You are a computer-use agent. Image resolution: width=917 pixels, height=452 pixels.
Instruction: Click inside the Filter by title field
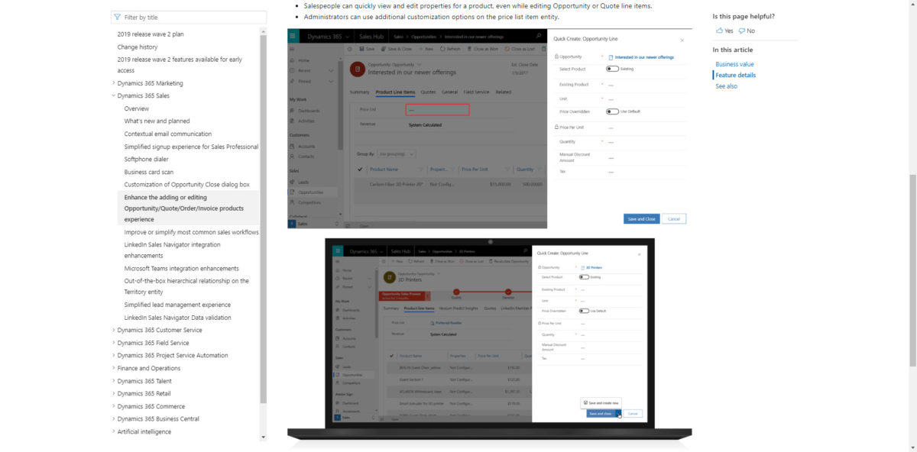pos(189,17)
